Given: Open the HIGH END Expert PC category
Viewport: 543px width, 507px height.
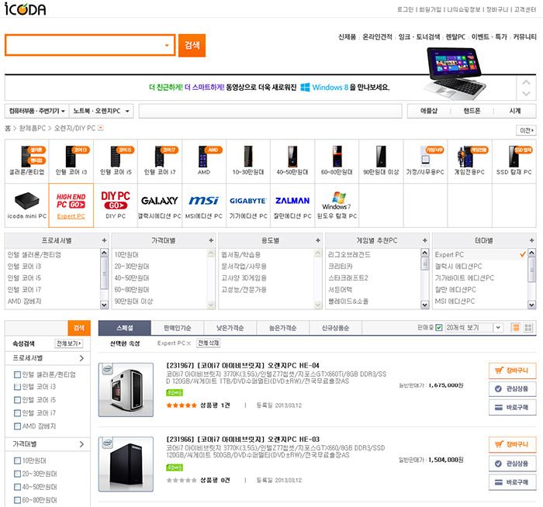Looking at the screenshot, I should (x=71, y=205).
